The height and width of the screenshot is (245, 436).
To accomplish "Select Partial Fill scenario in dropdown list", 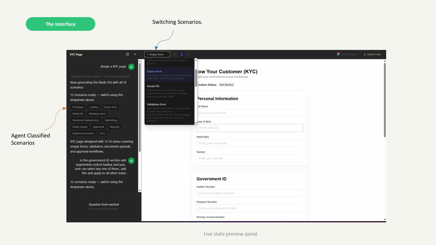I will point(169,91).
